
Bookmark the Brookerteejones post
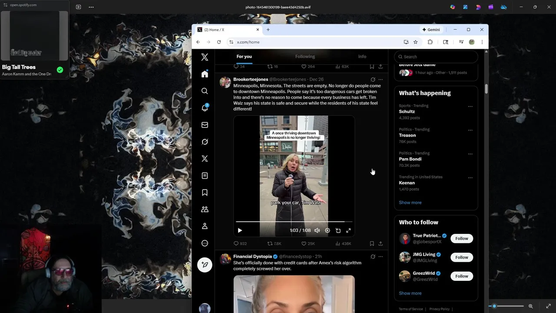pos(372,243)
